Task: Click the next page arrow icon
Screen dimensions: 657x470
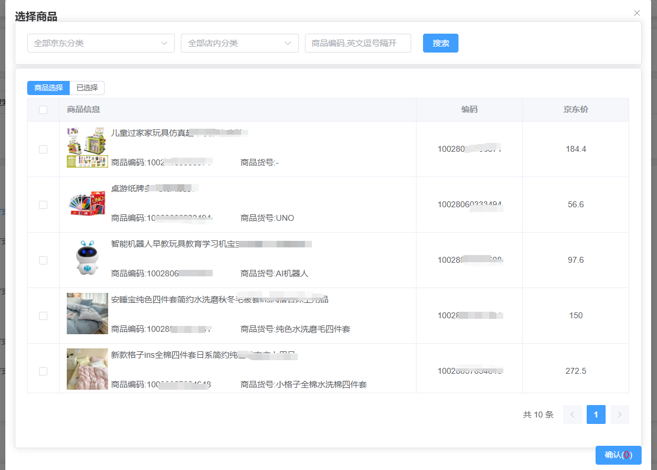Action: pyautogui.click(x=619, y=414)
